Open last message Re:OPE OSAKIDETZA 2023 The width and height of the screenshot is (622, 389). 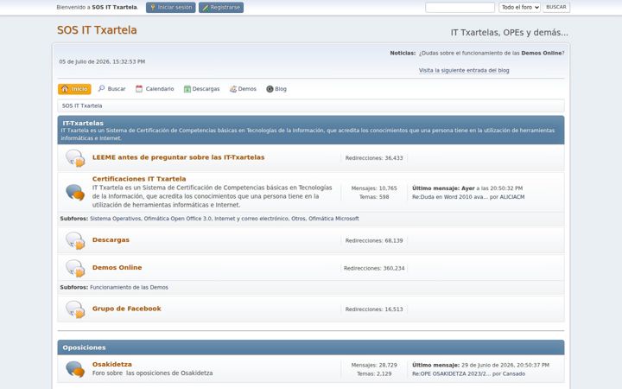point(452,374)
